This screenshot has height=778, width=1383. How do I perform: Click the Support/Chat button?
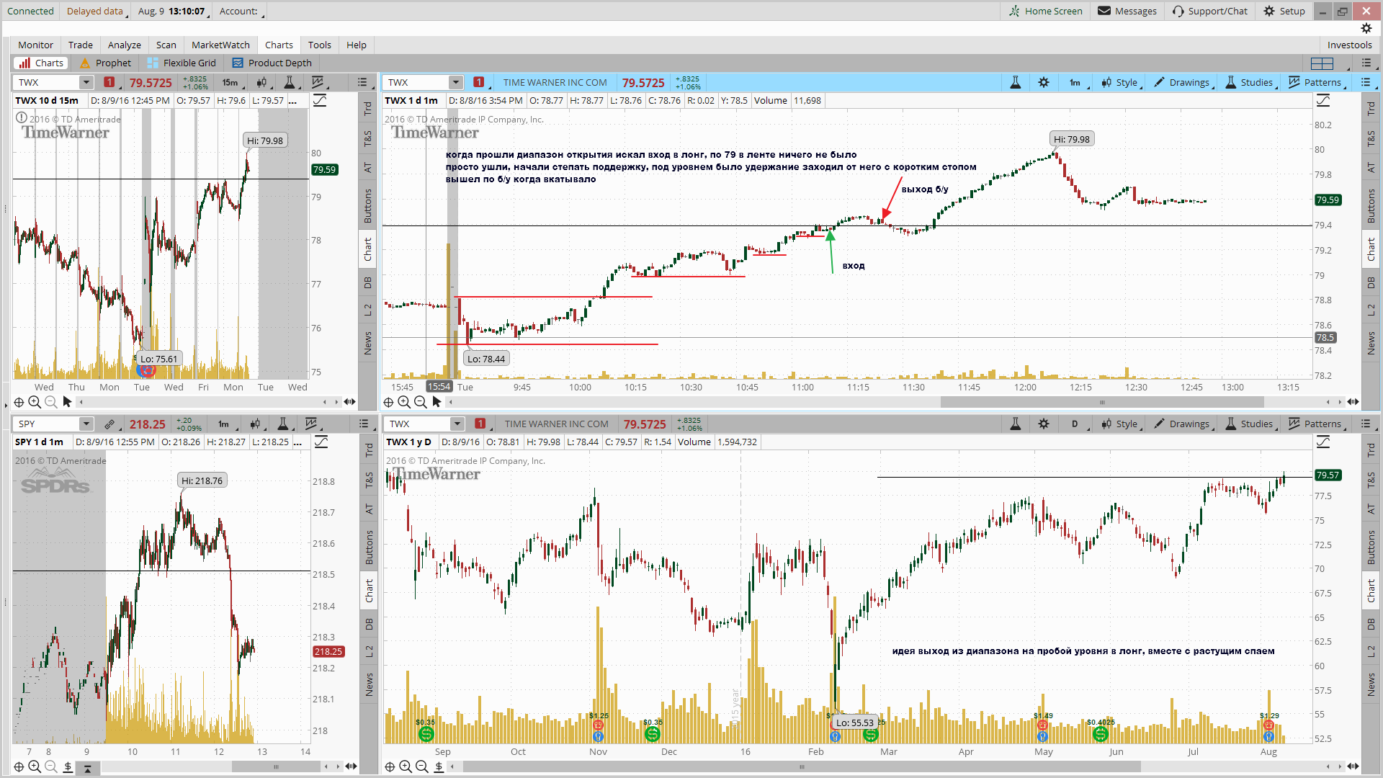pyautogui.click(x=1210, y=11)
